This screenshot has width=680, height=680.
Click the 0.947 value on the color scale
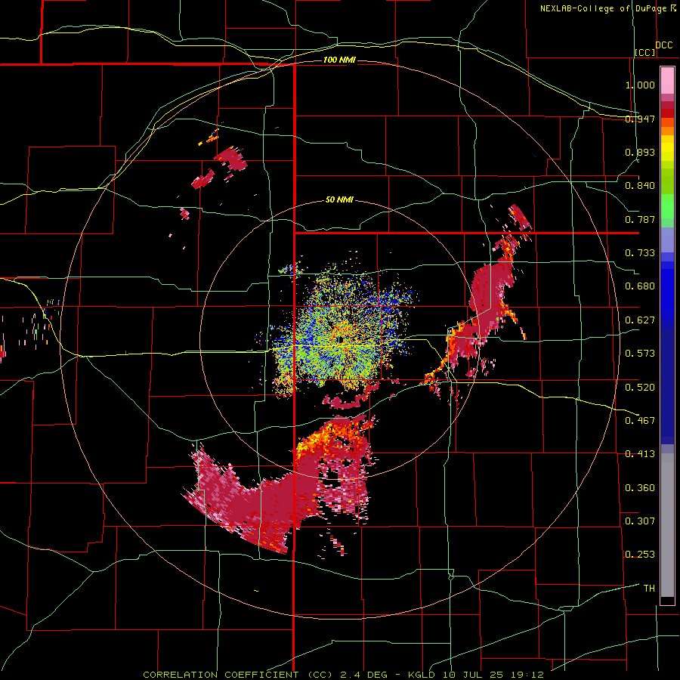coord(640,119)
